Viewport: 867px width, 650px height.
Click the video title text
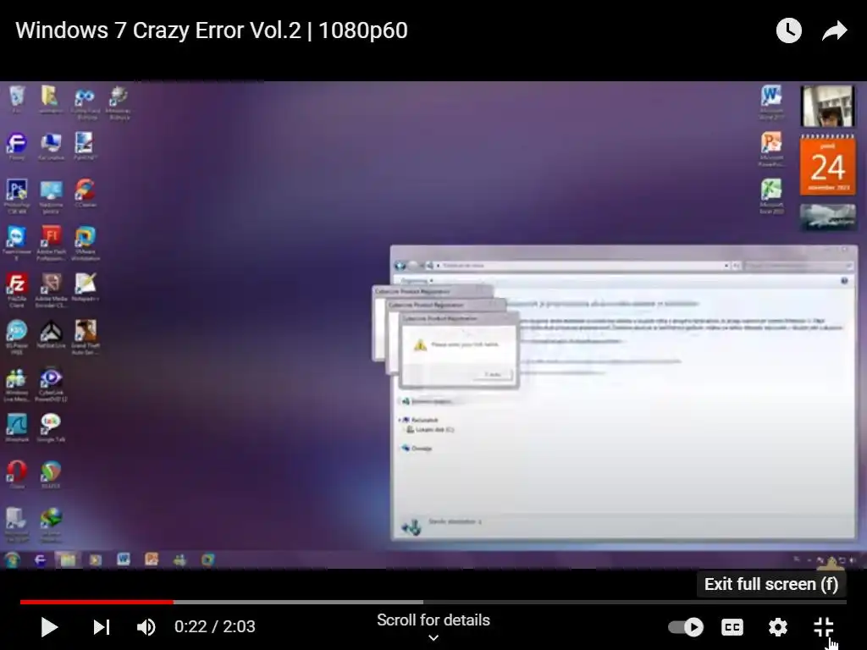pyautogui.click(x=212, y=30)
